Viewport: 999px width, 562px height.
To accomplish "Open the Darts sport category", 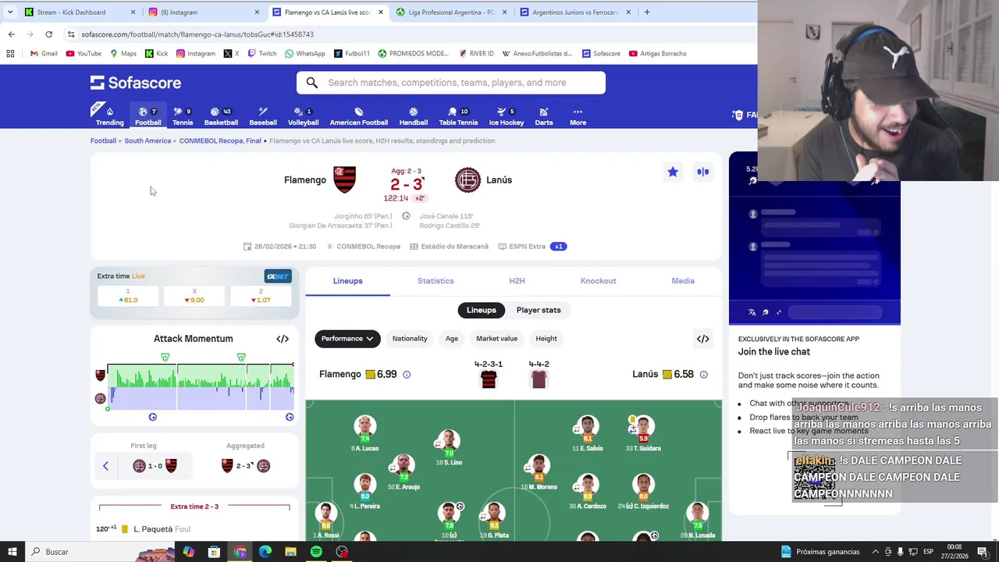I will tap(544, 116).
